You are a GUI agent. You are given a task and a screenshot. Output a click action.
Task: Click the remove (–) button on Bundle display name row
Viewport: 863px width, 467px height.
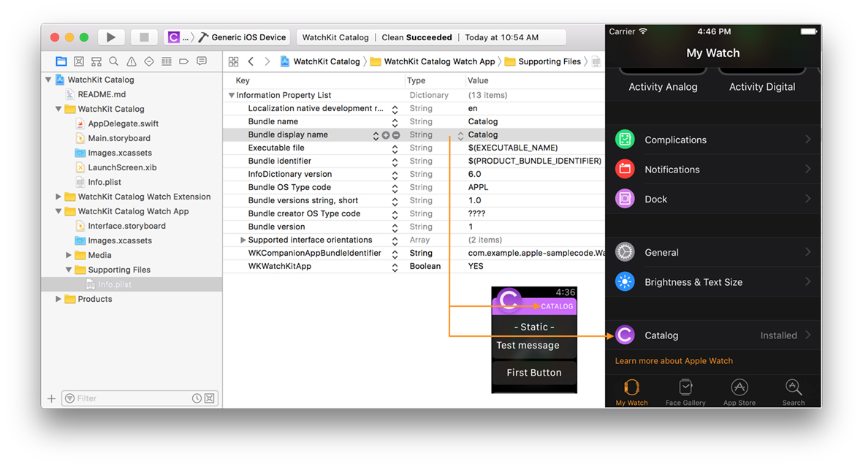coord(396,135)
